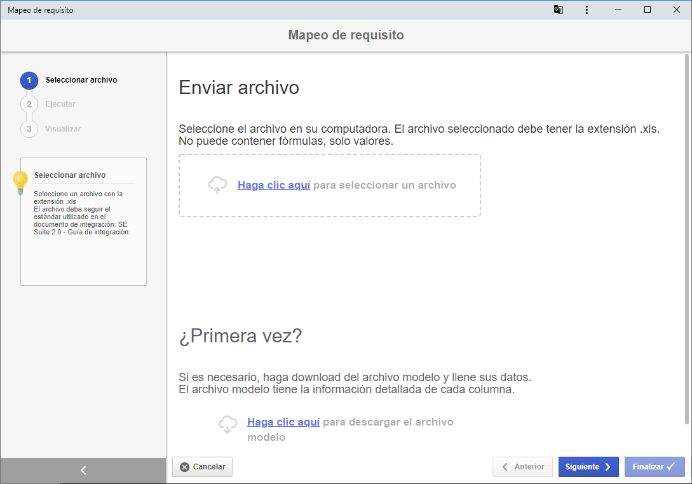Maximize the Mapeo de requisito window

(648, 10)
